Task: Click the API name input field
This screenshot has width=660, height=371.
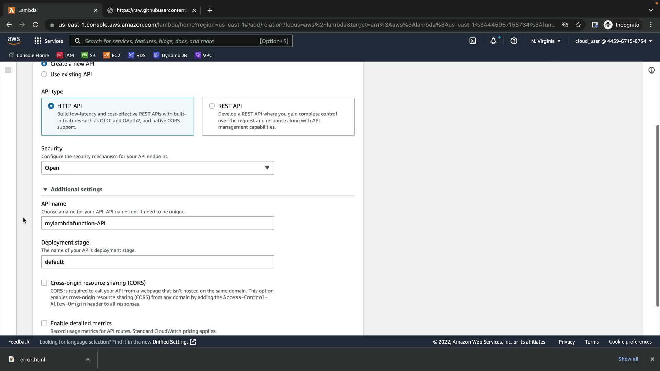Action: pyautogui.click(x=157, y=223)
